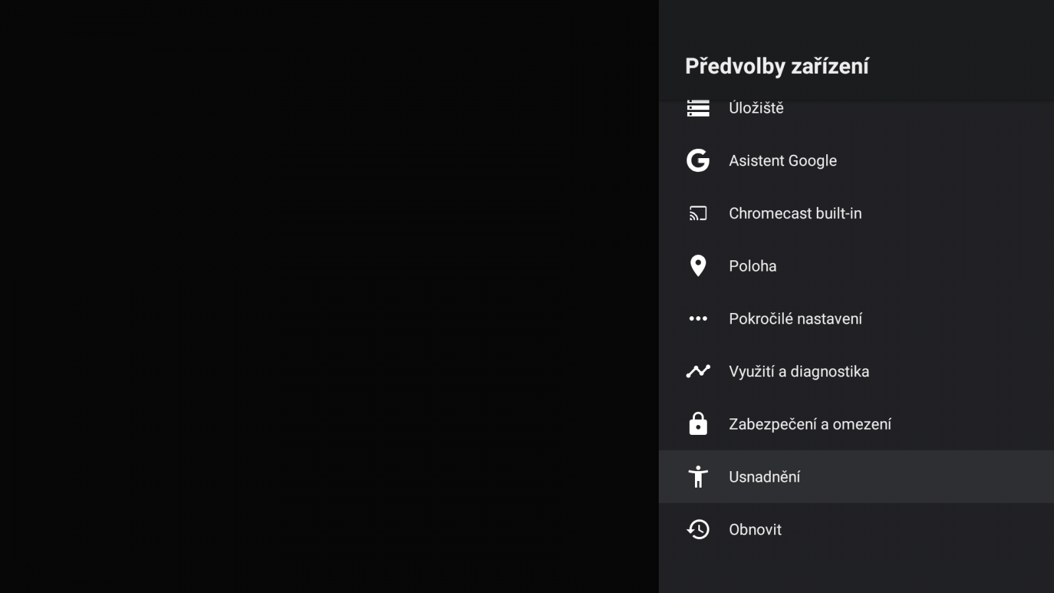Click the restore clock-arrow icon
The width and height of the screenshot is (1054, 593).
[698, 530]
